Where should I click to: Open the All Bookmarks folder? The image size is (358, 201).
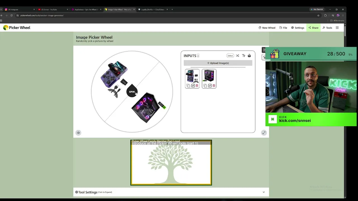point(337,20)
